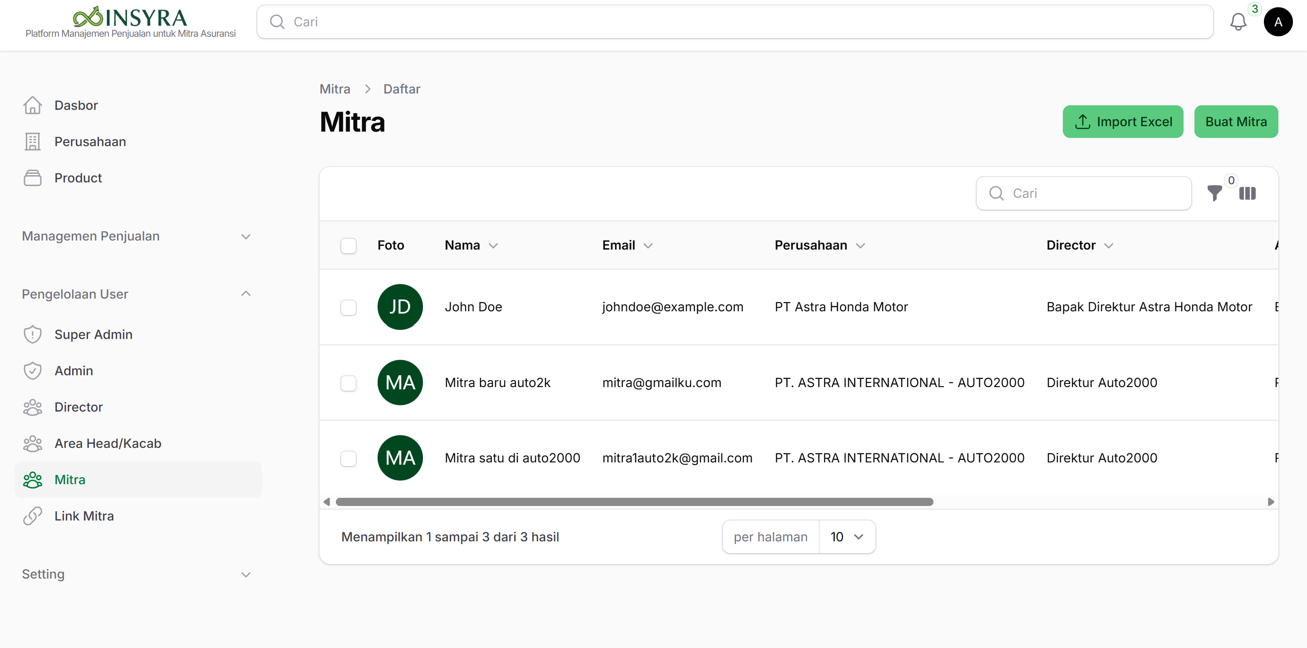The width and height of the screenshot is (1307, 648).
Task: Focus the top global Cari search field
Action: point(735,22)
